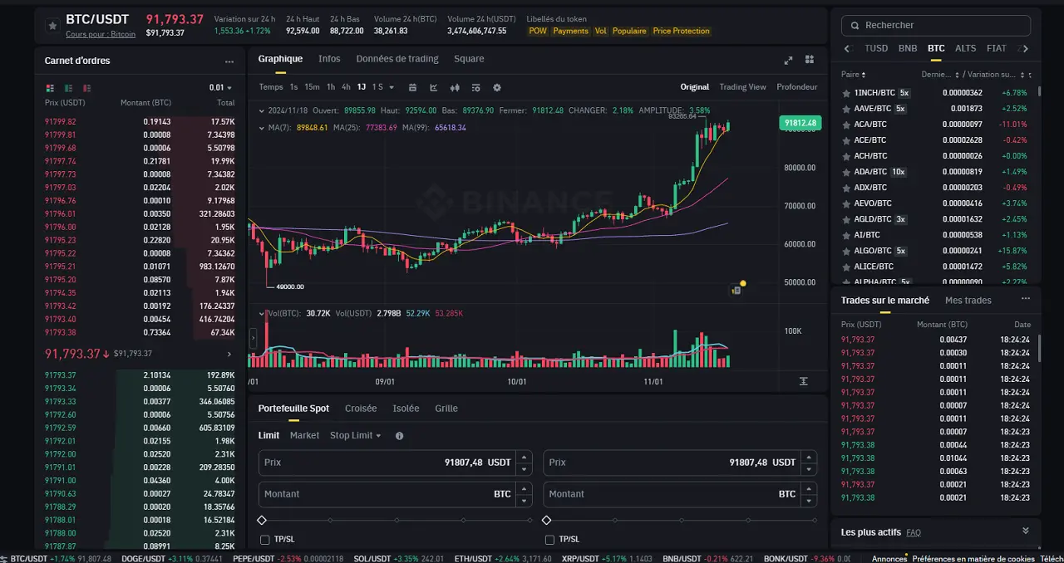Enable TP/SL checkbox on buy form
Screen dimensions: 1064x563
click(264, 540)
